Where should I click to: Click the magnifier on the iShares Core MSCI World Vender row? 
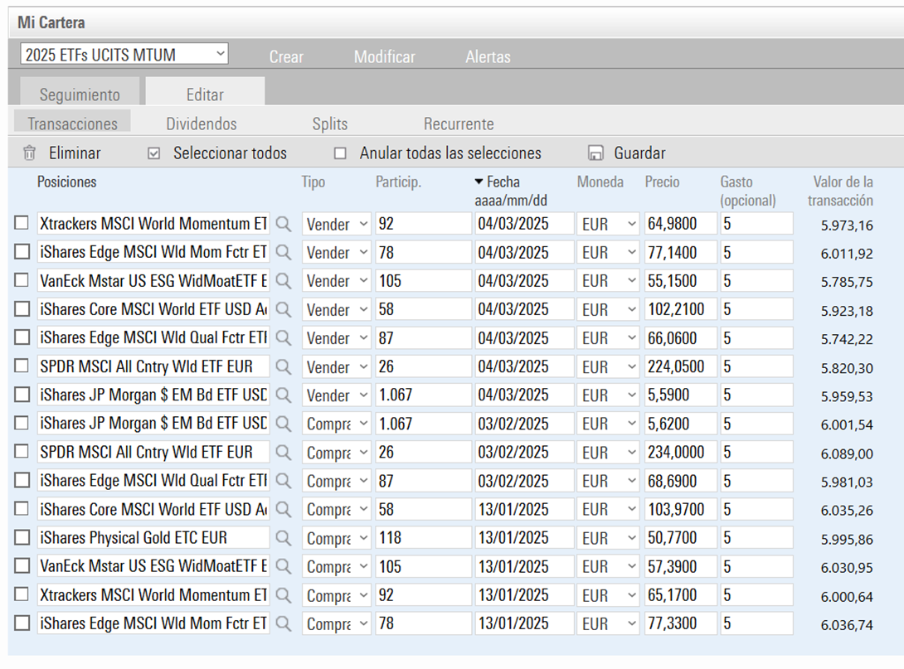(x=283, y=309)
